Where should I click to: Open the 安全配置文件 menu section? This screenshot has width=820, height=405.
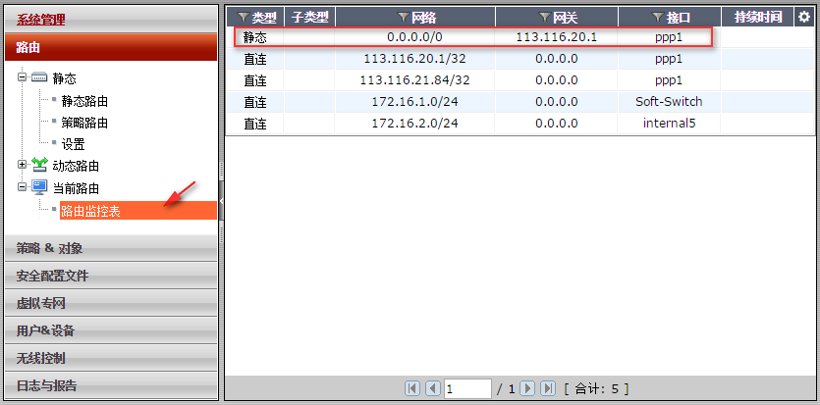coord(111,276)
